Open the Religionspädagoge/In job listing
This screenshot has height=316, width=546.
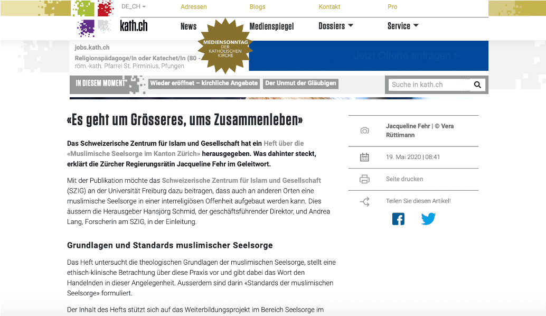click(137, 58)
